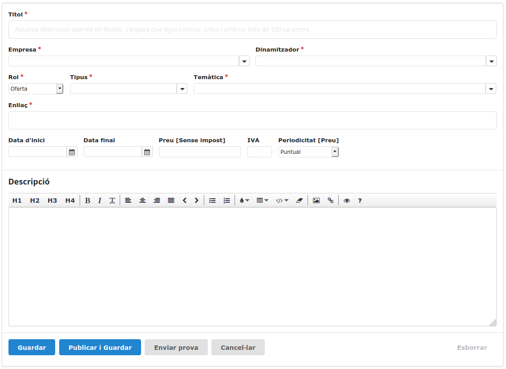This screenshot has width=506, height=369.
Task: Insert an image via toolbar icon
Action: (x=316, y=201)
